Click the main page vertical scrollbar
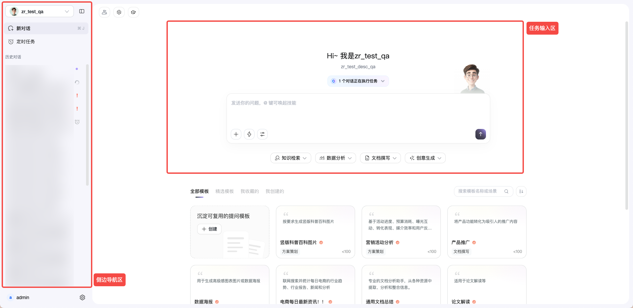This screenshot has width=633, height=308. point(627,115)
